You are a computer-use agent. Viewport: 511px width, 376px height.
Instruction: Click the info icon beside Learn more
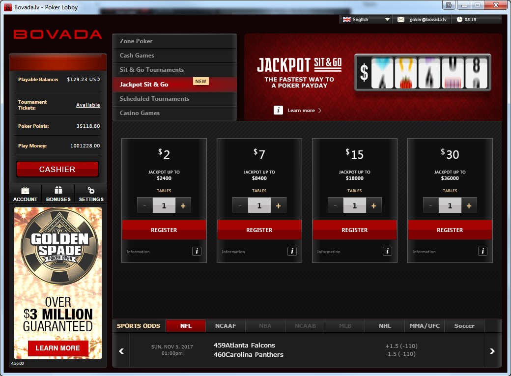[278, 110]
